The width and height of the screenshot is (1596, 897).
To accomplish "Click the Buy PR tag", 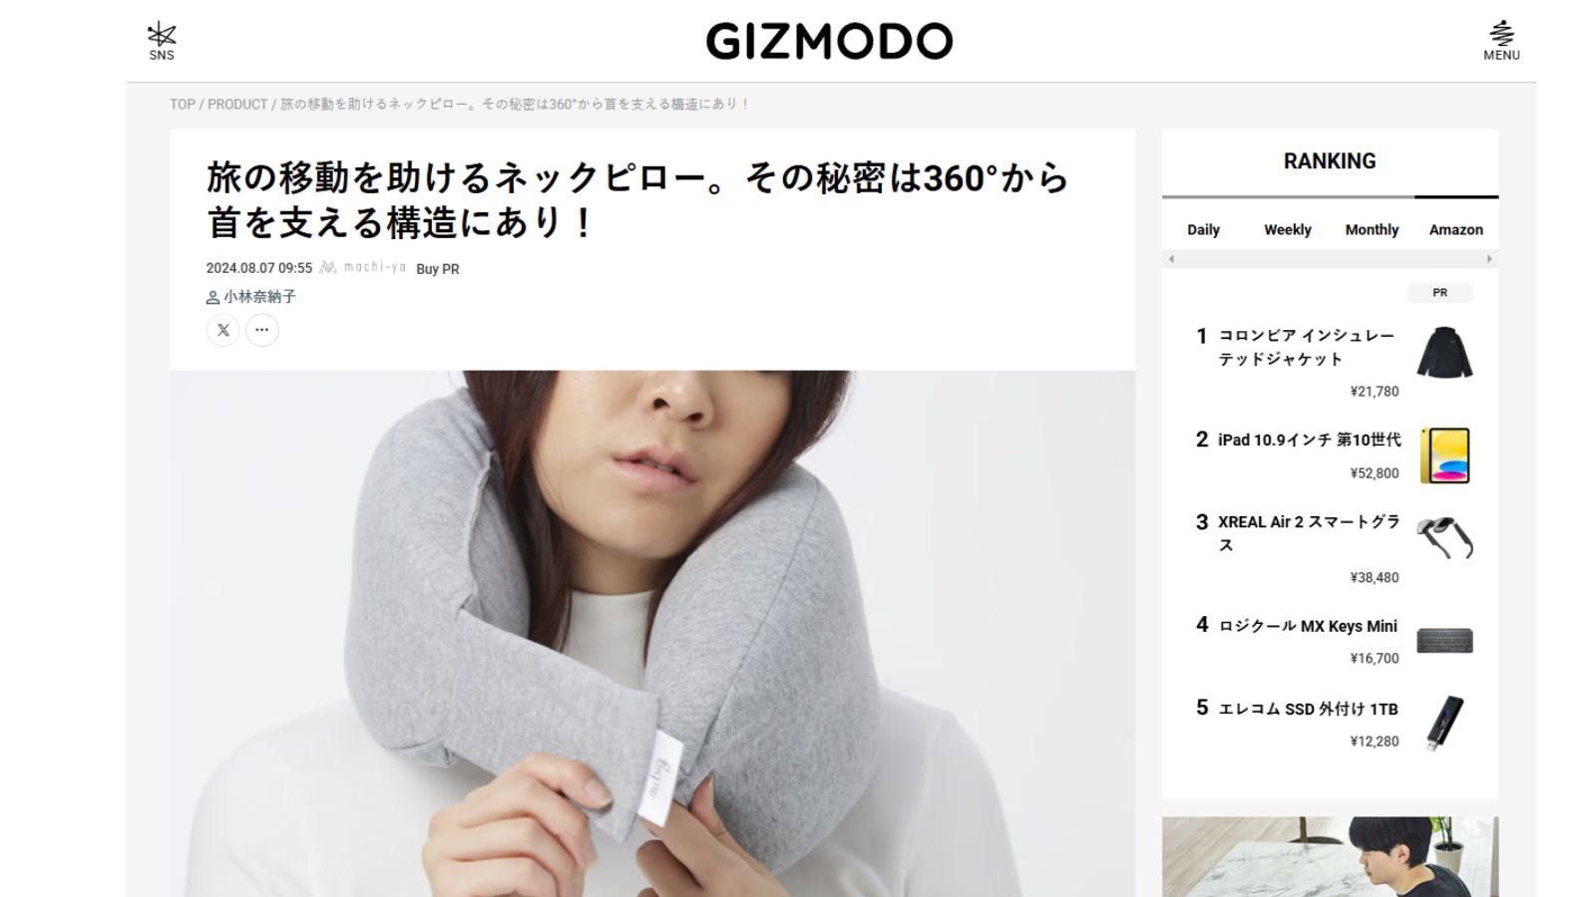I will (438, 269).
